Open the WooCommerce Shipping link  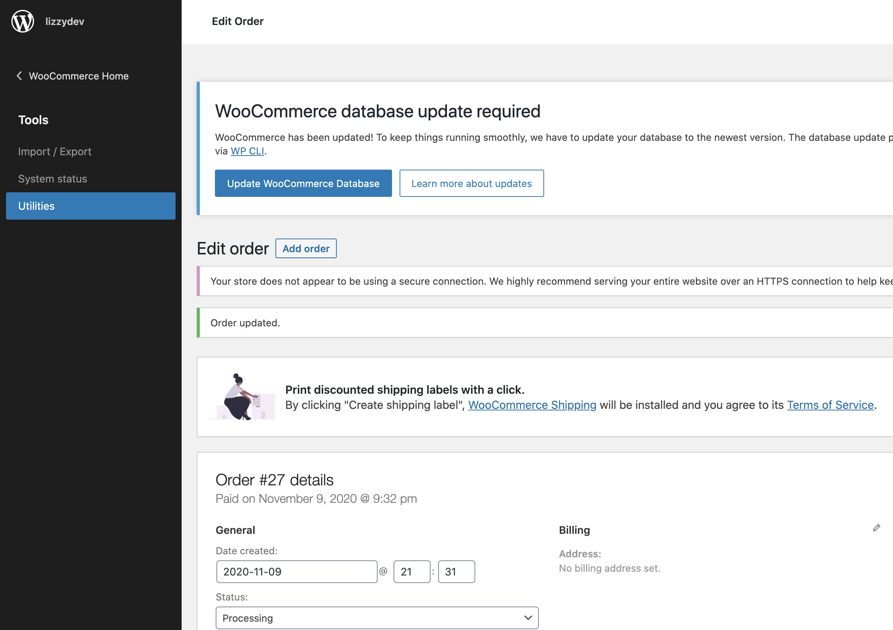[x=532, y=405]
